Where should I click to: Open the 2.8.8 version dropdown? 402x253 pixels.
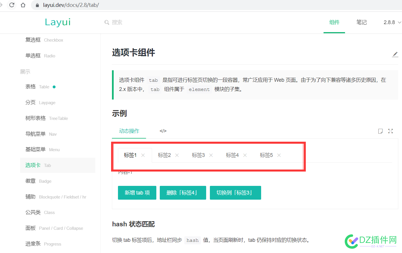392,22
